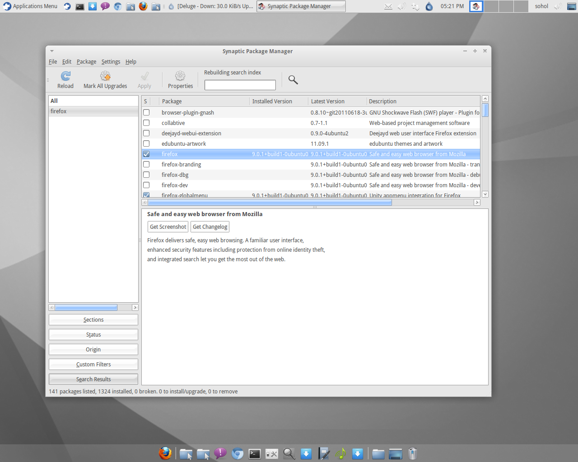Open the trash can in the dock
The image size is (578, 462).
pos(413,453)
